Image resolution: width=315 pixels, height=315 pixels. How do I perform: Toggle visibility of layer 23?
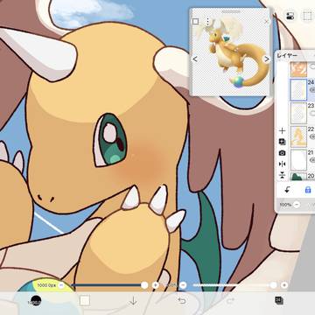[x=312, y=113]
